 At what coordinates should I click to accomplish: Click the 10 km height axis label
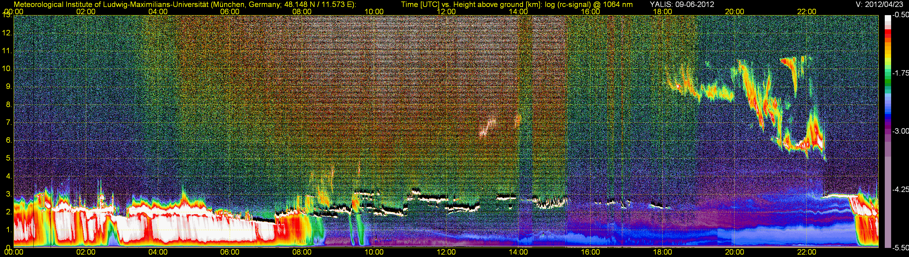pyautogui.click(x=7, y=69)
